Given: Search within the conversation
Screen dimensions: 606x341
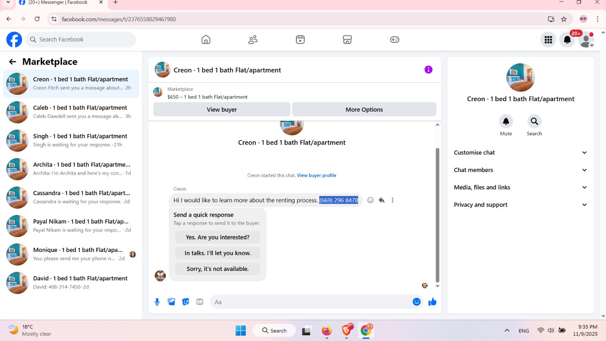Looking at the screenshot, I should 534,121.
